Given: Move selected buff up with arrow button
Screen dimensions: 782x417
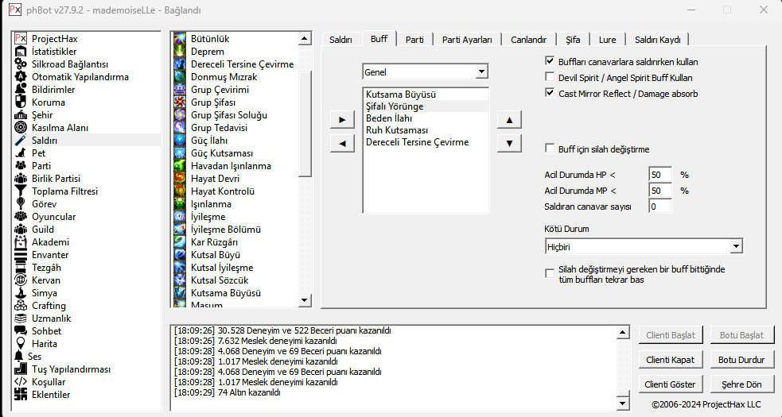Looking at the screenshot, I should coord(509,120).
